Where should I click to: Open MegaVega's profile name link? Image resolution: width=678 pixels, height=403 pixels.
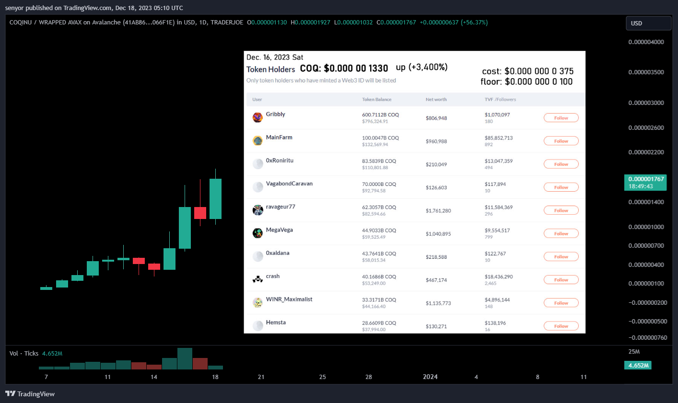(x=280, y=230)
